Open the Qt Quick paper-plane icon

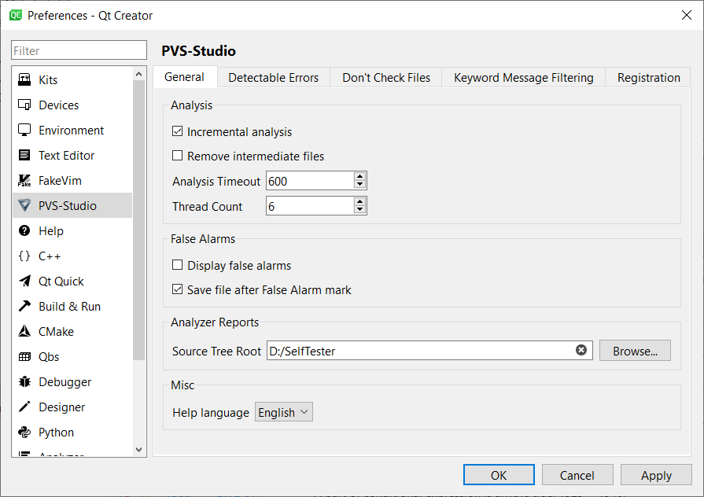(24, 282)
